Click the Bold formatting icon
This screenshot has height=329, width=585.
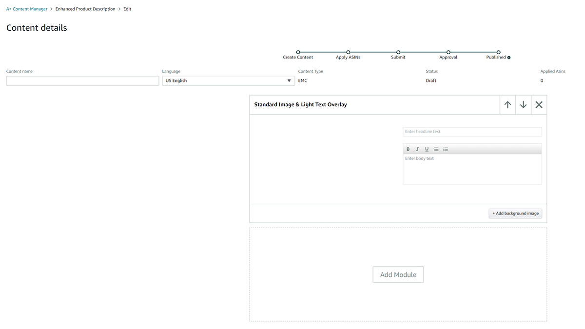coord(408,149)
